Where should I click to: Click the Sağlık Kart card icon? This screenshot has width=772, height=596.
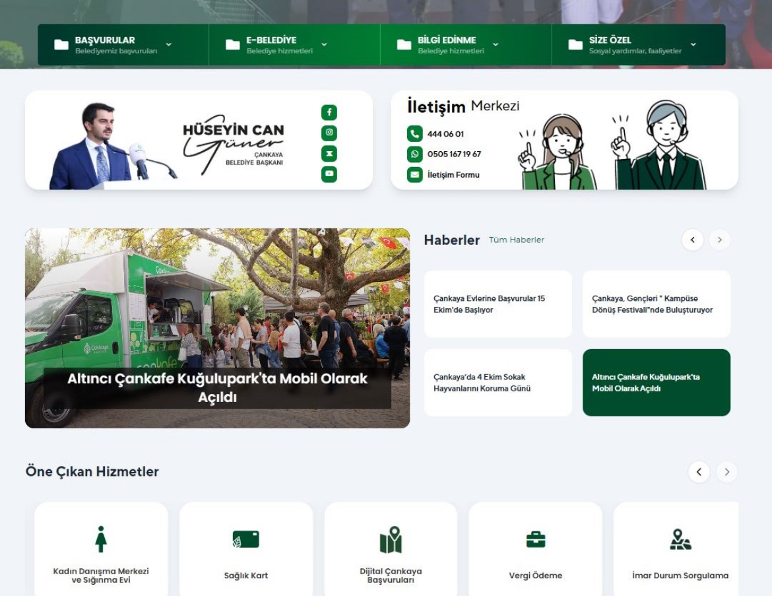[x=245, y=539]
